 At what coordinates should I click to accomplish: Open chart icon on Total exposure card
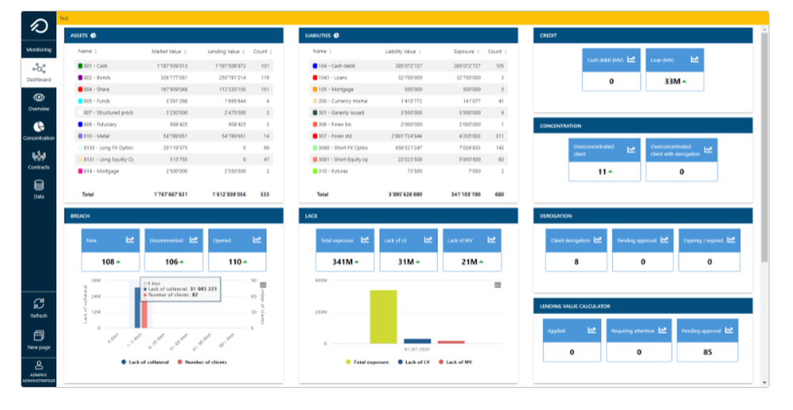(x=365, y=240)
